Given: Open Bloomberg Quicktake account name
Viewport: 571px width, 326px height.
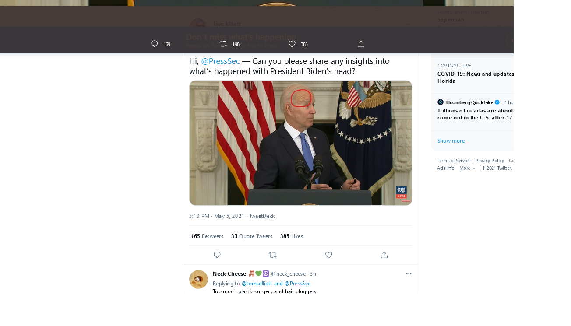Looking at the screenshot, I should 469,102.
